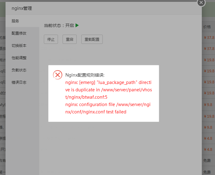Click the nginx管理 dialog title
The height and width of the screenshot is (175, 215).
[x=22, y=8]
